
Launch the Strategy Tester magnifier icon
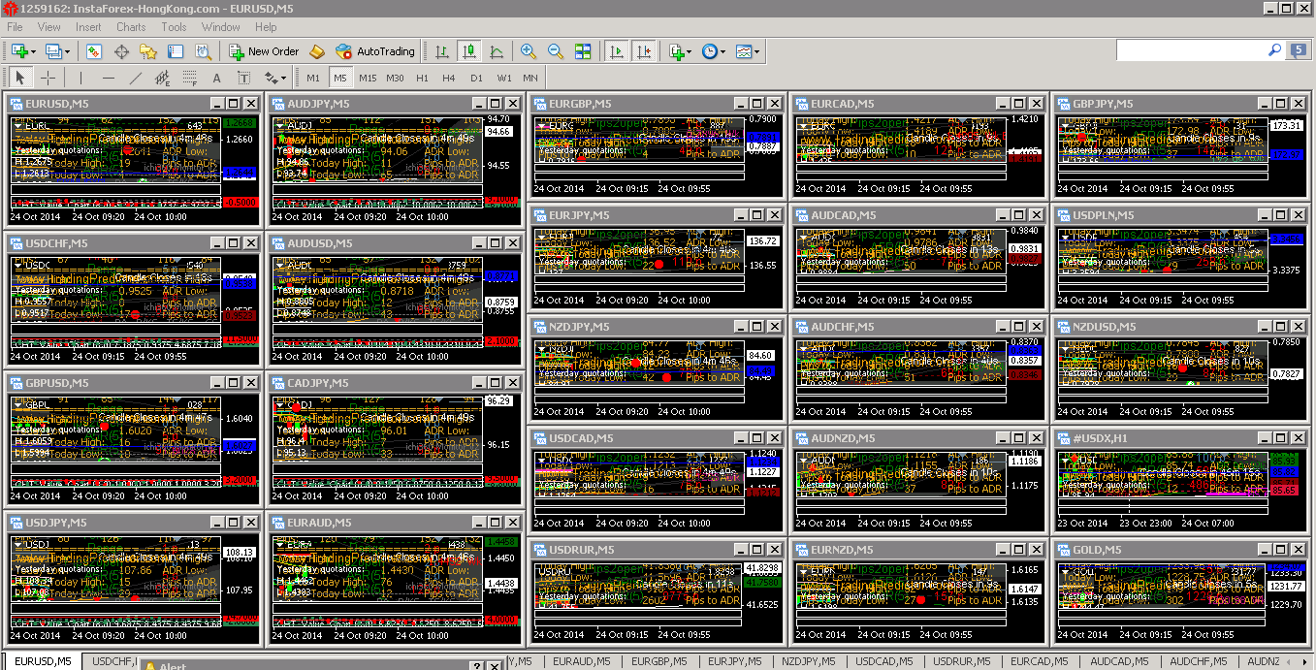(x=202, y=51)
